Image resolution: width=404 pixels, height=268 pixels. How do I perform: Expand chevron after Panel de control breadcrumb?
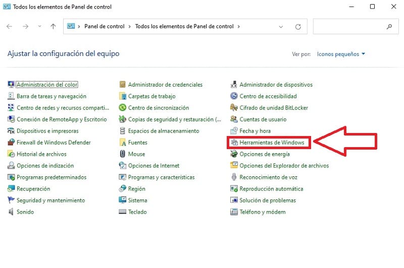coord(129,27)
